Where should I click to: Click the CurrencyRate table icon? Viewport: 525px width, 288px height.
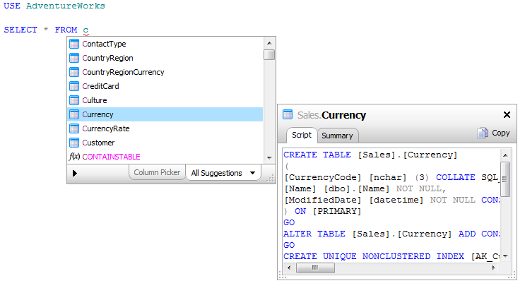click(74, 128)
